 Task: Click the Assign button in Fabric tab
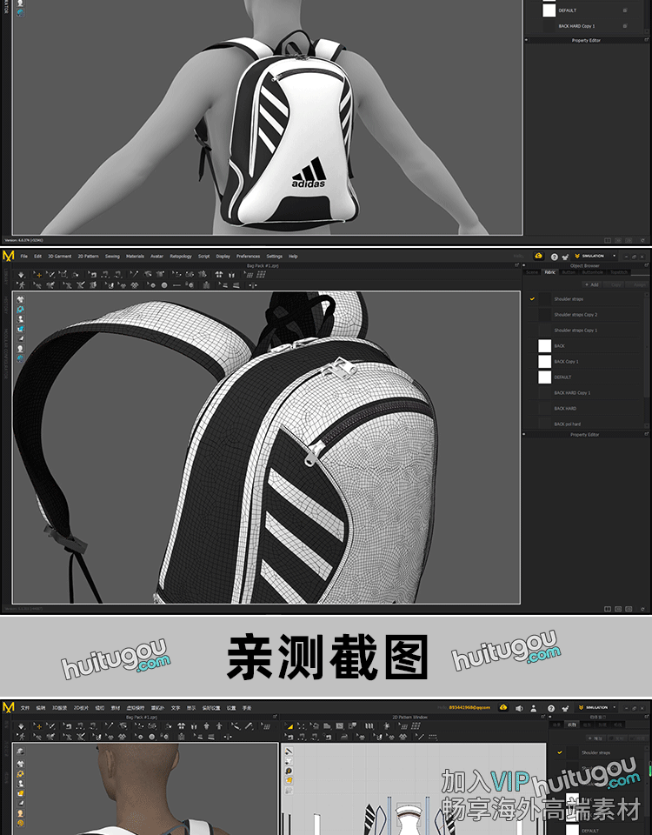639,284
